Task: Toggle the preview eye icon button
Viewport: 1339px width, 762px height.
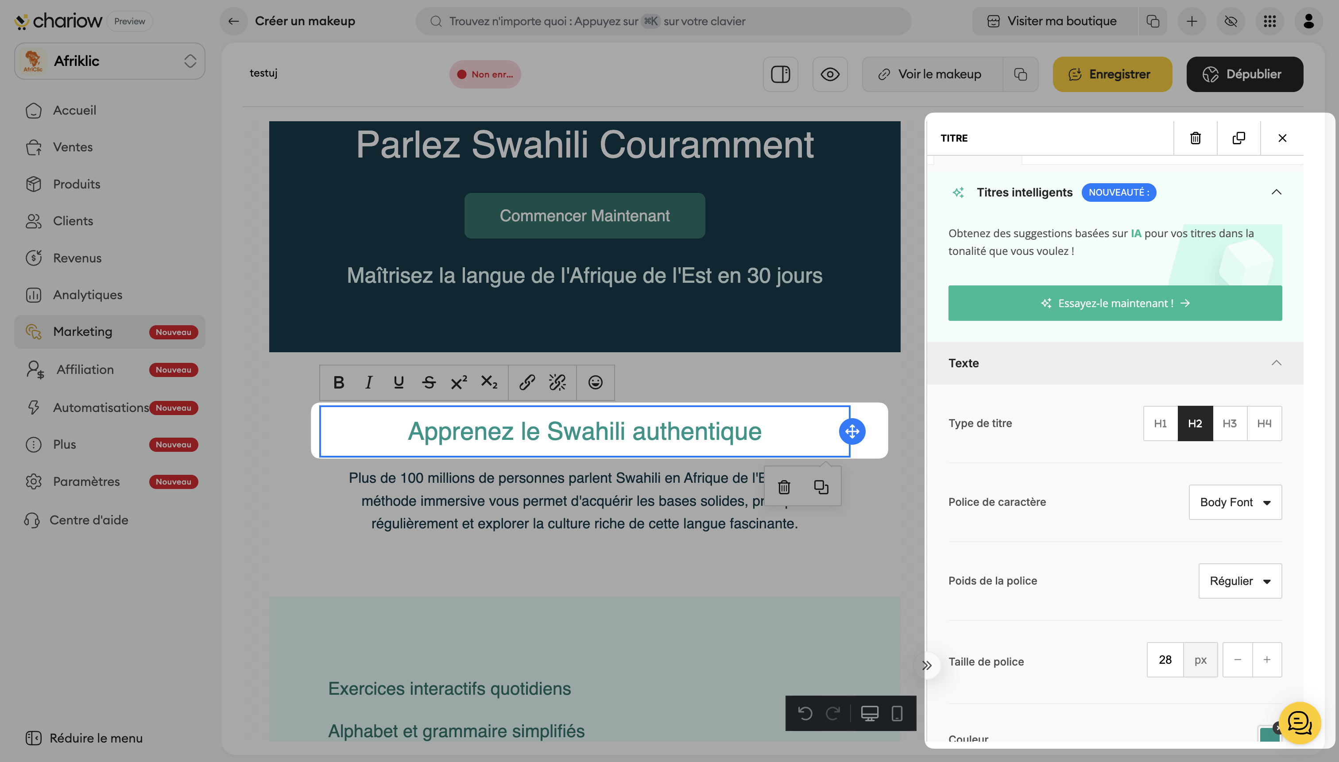Action: coord(829,74)
